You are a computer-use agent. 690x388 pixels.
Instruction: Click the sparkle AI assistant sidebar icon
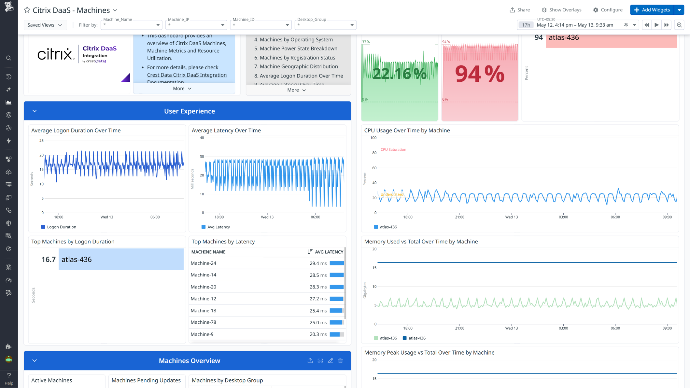9,89
